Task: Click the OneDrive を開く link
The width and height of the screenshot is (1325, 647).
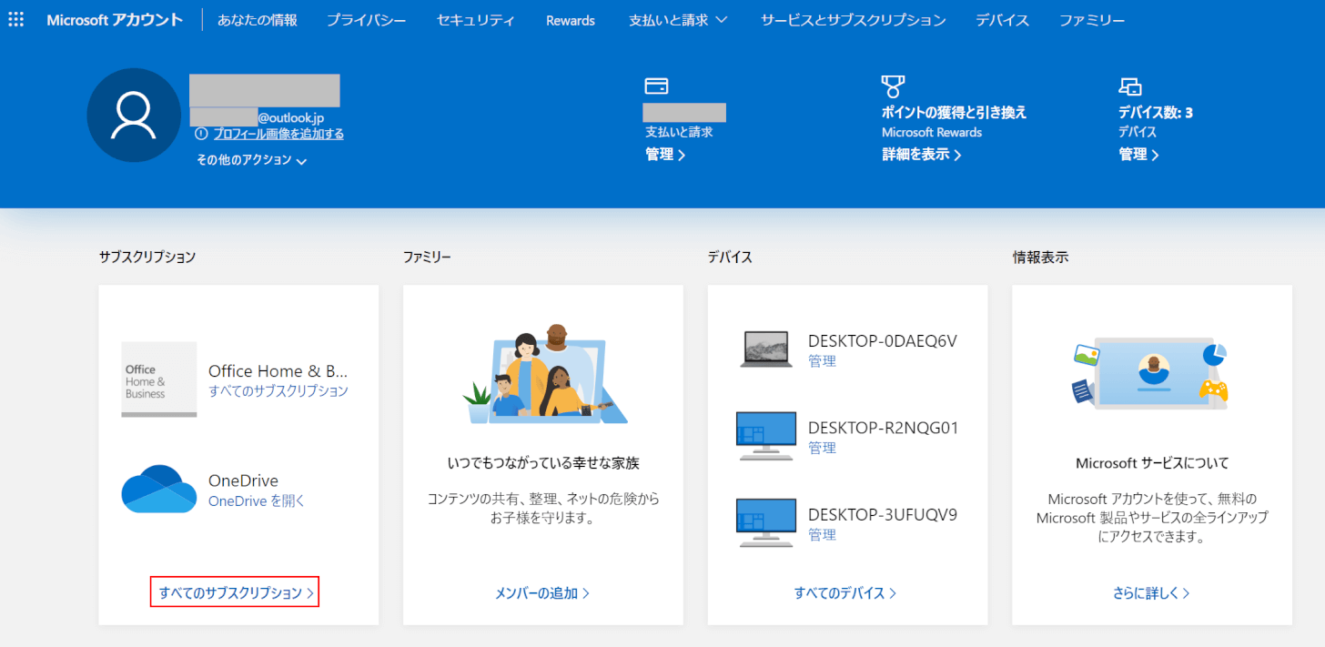Action: (x=257, y=501)
